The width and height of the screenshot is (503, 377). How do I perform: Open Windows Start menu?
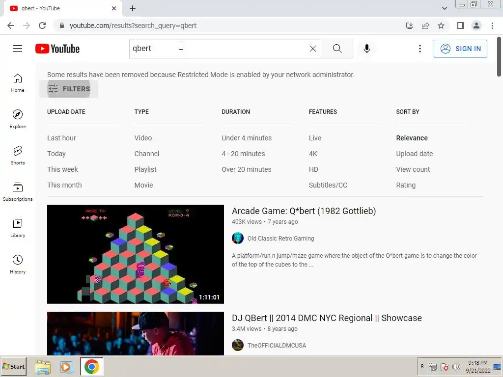point(13,366)
